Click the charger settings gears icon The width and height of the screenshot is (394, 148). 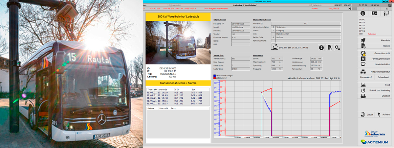337,48
